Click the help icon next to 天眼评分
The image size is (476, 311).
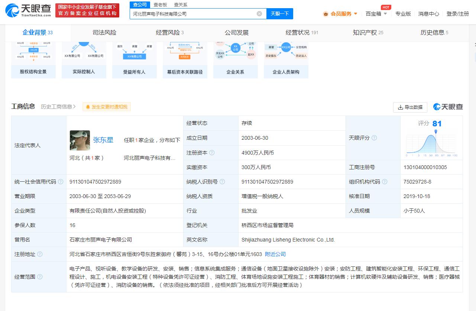click(374, 138)
